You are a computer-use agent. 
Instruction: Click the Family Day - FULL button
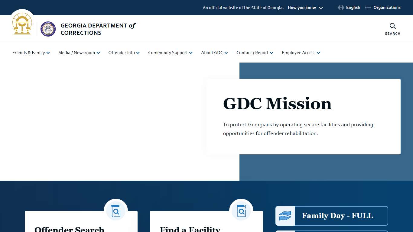337,216
